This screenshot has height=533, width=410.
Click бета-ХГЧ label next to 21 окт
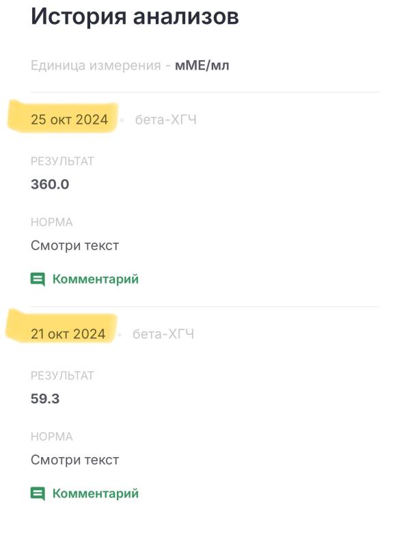[x=163, y=334]
